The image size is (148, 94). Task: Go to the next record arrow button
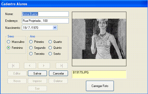44,66
